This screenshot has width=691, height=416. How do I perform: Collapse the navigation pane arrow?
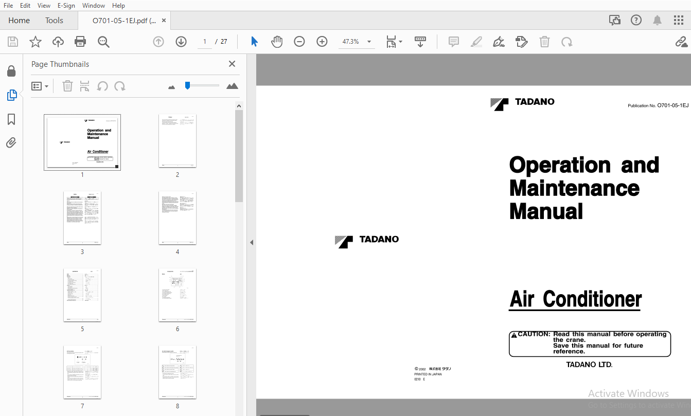[252, 242]
